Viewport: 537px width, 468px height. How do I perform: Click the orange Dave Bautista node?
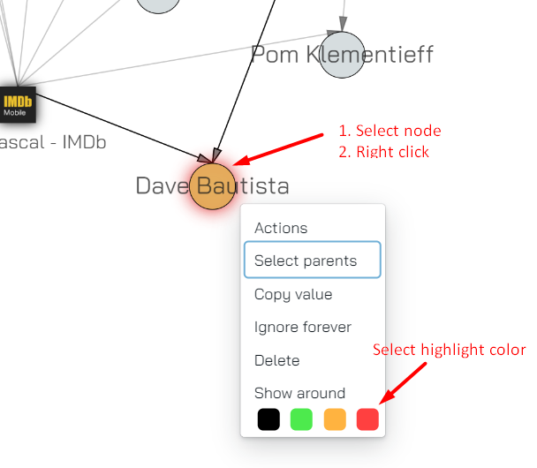click(212, 186)
